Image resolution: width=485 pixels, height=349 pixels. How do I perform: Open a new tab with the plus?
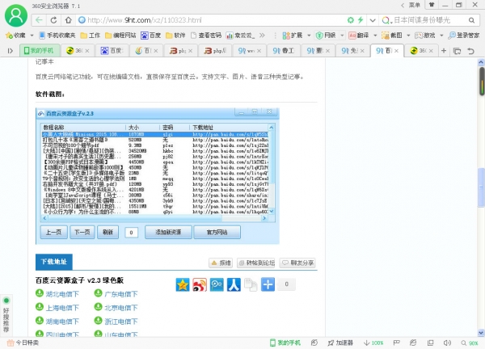click(444, 50)
